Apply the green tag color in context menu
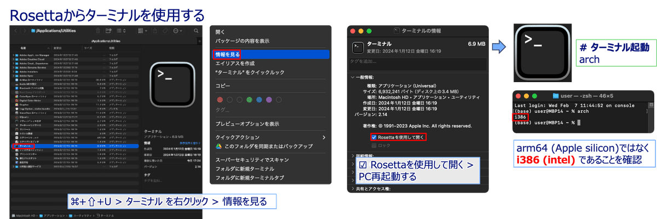Viewport: 657px width, 219px height. point(249,100)
